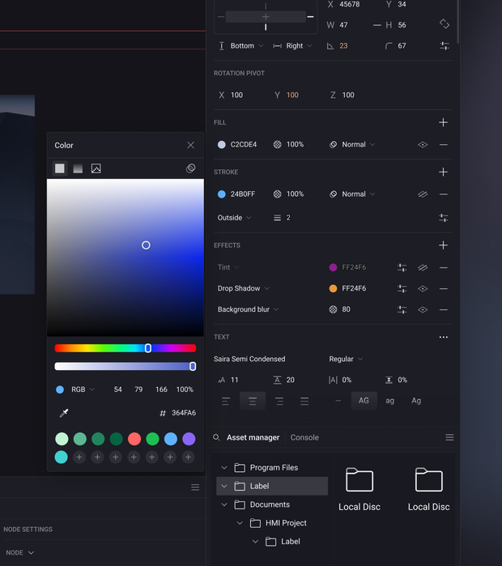502x566 pixels.
Task: Open stroke blend mode Normal dropdown
Action: [359, 194]
